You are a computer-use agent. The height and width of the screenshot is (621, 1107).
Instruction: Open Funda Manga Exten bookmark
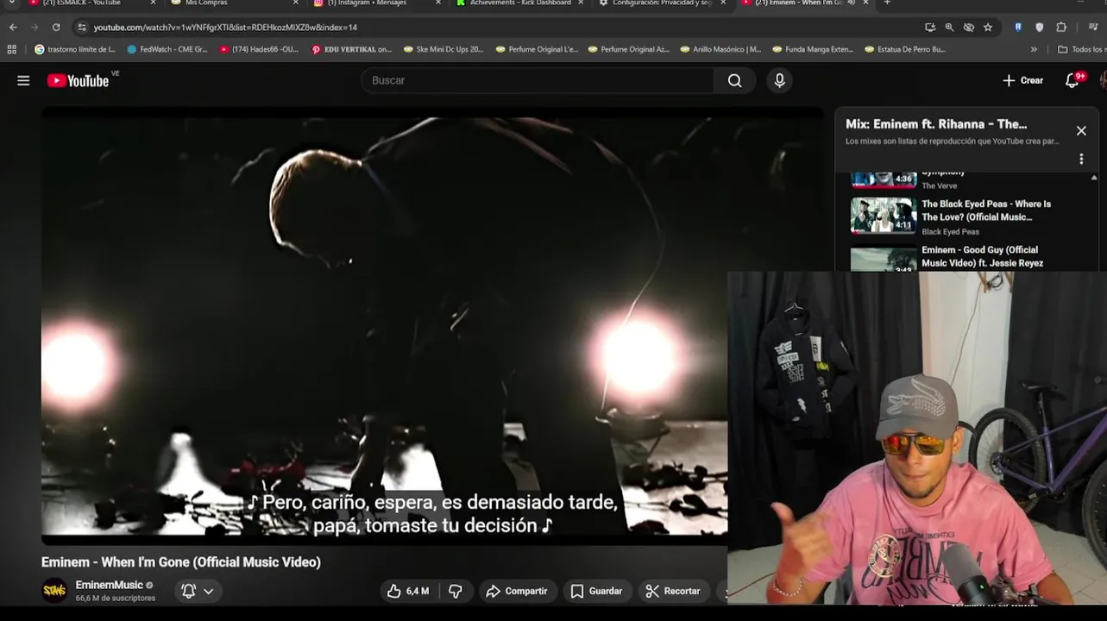pyautogui.click(x=813, y=49)
